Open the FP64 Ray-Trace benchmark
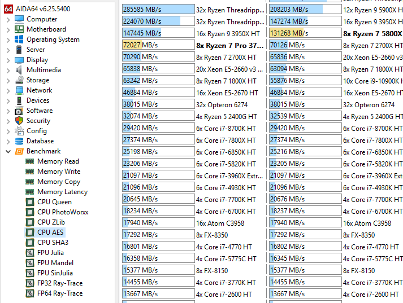 pyautogui.click(x=60, y=293)
